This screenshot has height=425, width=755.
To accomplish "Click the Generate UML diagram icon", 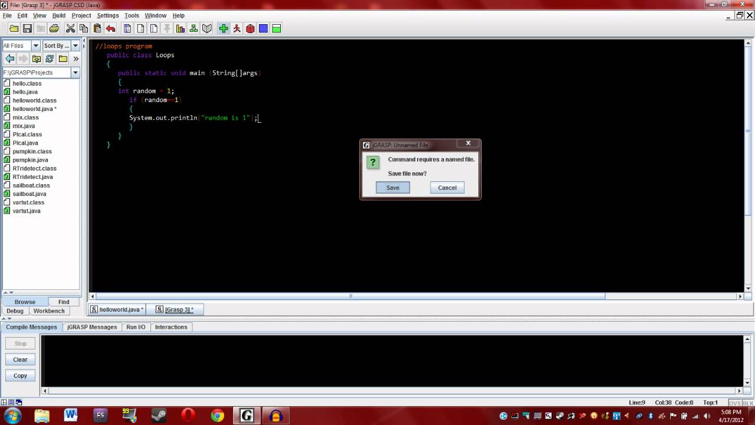I will tap(193, 28).
